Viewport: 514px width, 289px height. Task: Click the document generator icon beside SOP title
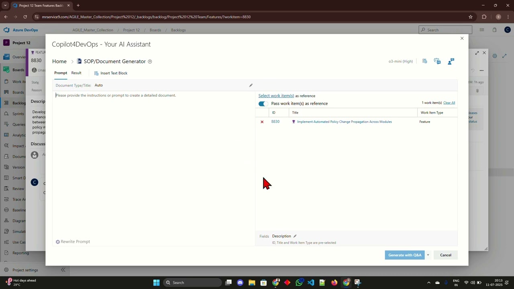point(79,61)
